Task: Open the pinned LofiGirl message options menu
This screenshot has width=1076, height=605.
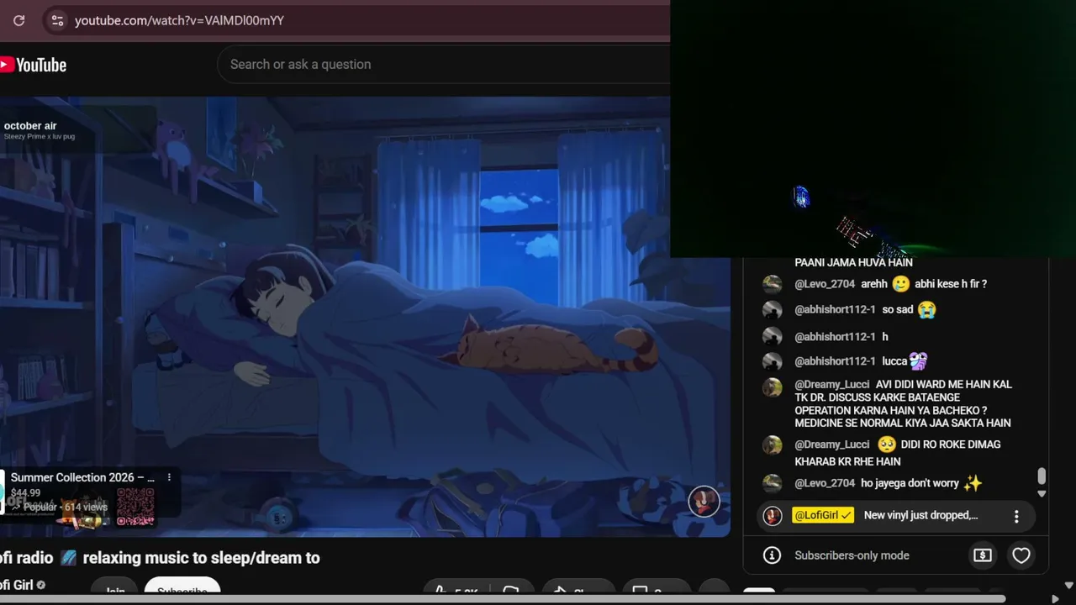Action: (1016, 516)
